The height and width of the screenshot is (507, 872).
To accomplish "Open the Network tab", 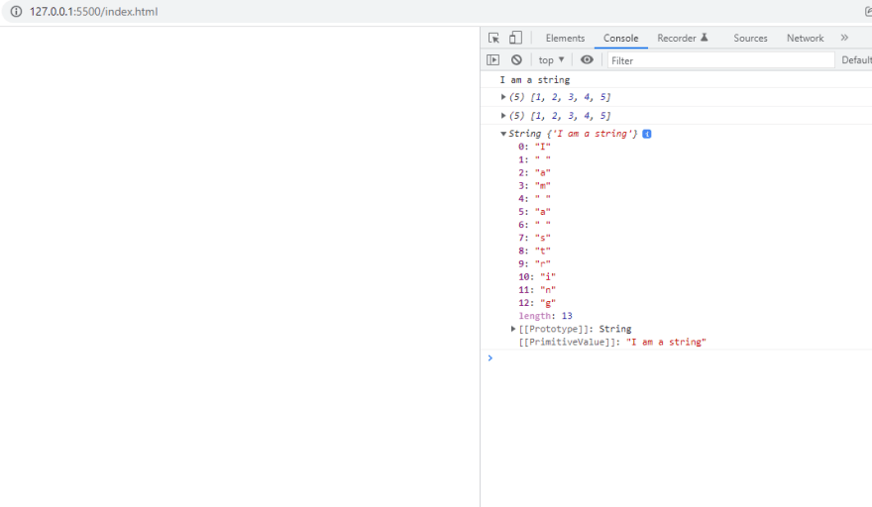I will click(805, 38).
